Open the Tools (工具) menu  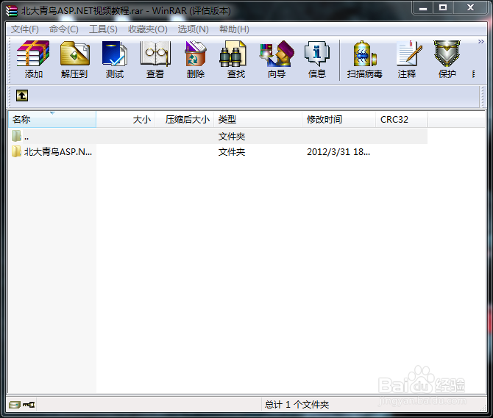pos(103,29)
